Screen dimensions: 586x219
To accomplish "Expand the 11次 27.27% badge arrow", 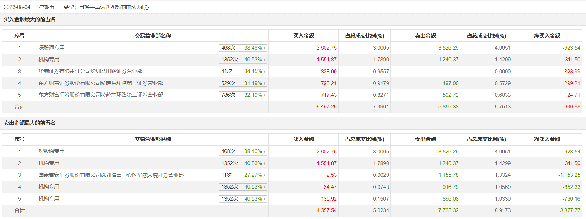I will [x=265, y=175].
